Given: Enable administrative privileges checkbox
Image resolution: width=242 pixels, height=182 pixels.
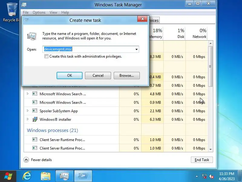Looking at the screenshot, I should pyautogui.click(x=46, y=56).
